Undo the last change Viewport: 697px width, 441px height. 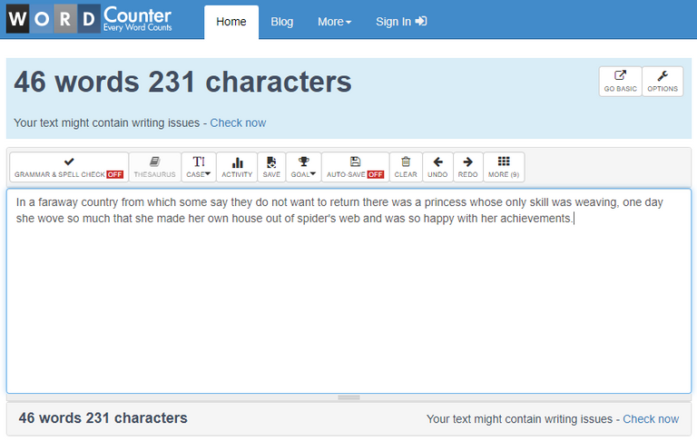437,167
